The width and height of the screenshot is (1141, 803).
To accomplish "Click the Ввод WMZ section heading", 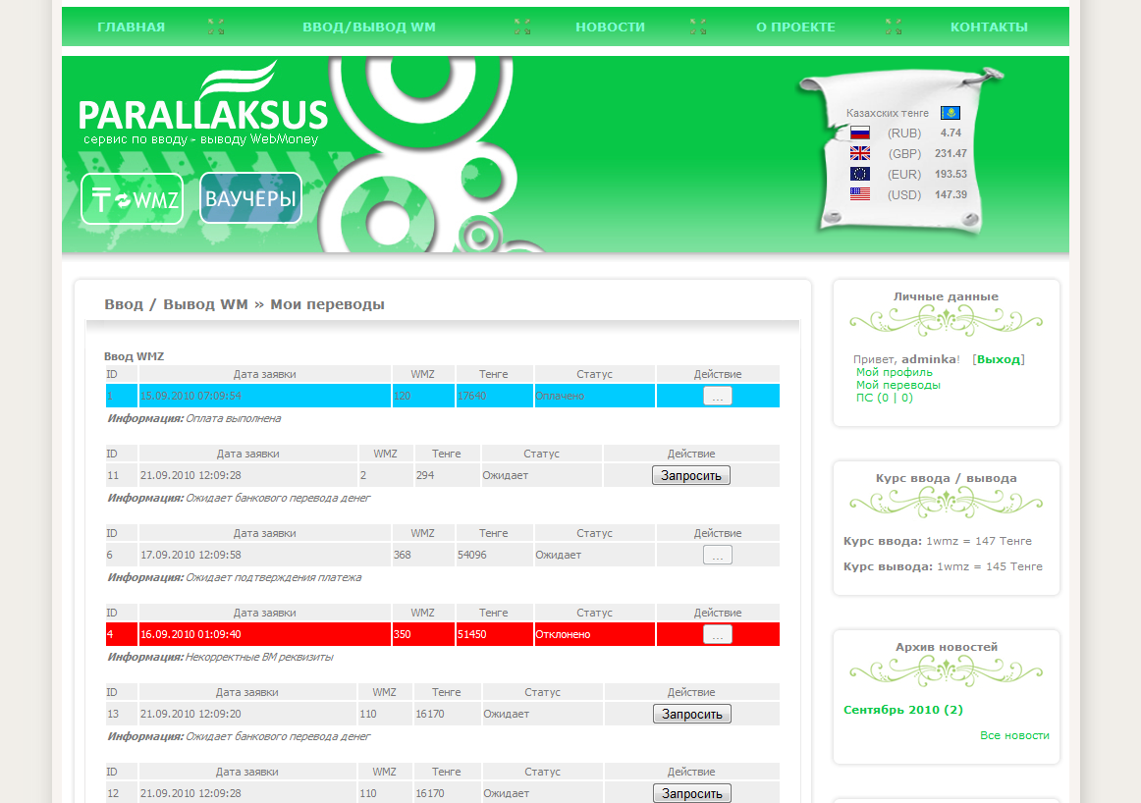I will tap(134, 356).
